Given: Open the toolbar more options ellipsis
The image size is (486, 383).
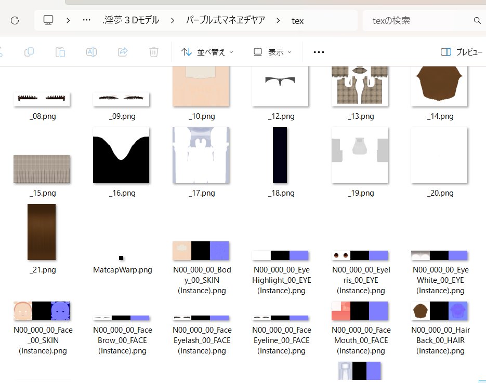Looking at the screenshot, I should pos(319,52).
